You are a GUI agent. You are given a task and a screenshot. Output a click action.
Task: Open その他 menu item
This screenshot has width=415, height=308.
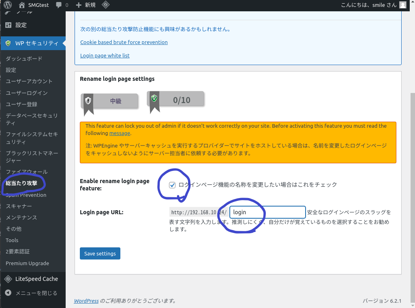point(14,229)
